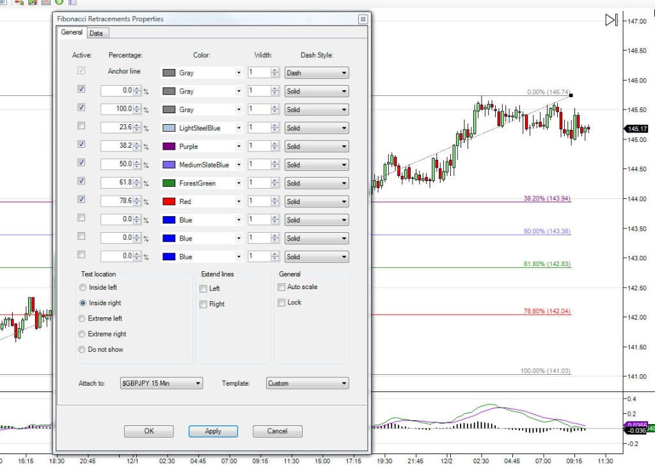This screenshot has width=655, height=465.
Task: Select the Extreme left text location
Action: pos(82,319)
